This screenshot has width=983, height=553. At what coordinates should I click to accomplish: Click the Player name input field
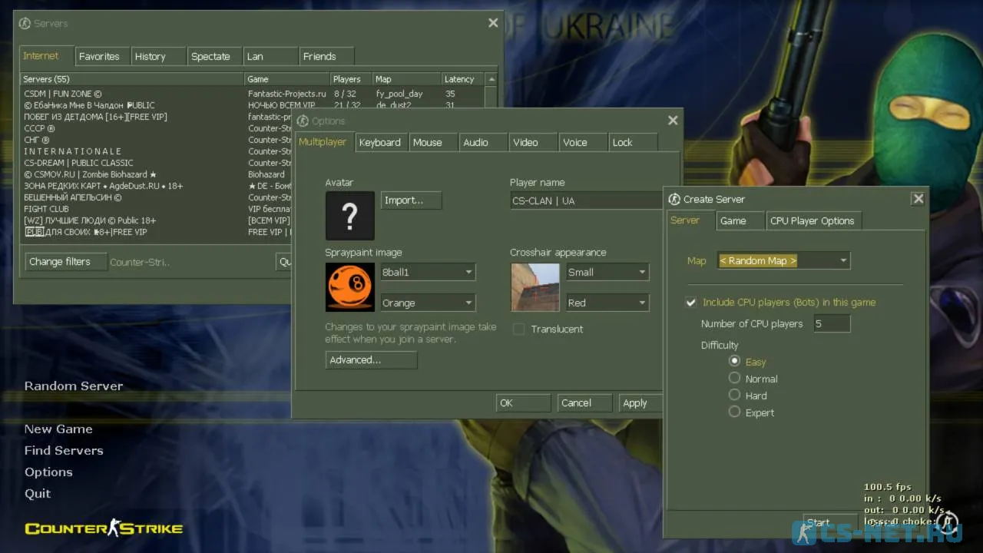pos(587,200)
